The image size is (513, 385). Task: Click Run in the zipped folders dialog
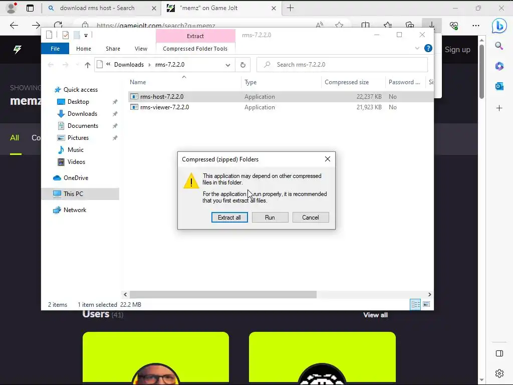(x=270, y=218)
